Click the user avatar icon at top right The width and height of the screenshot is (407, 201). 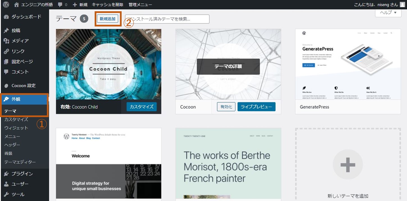coord(403,5)
